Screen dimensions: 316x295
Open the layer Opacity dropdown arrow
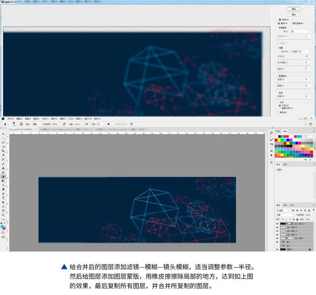pyautogui.click(x=313, y=215)
